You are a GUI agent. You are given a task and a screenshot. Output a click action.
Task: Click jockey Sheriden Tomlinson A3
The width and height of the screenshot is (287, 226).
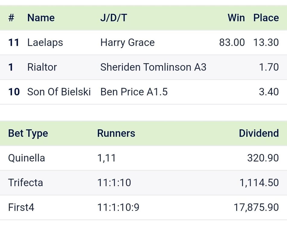point(153,67)
